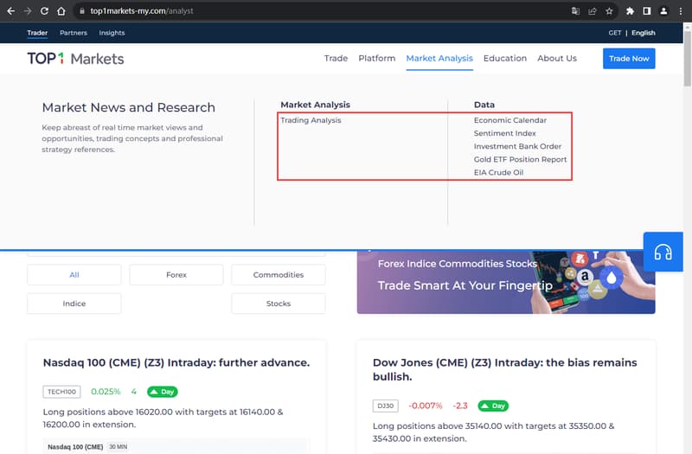Image resolution: width=692 pixels, height=454 pixels.
Task: Click the DJ30 symbol tag
Action: (385, 406)
